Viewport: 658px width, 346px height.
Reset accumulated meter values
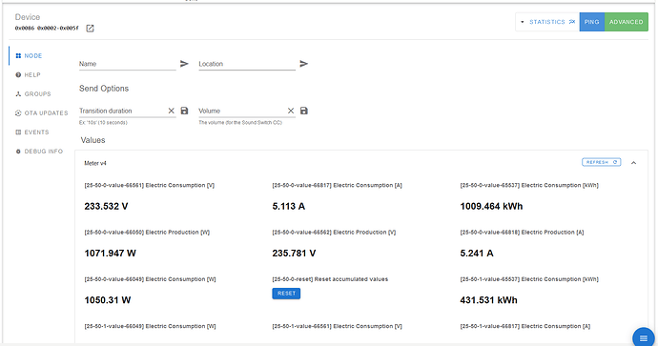point(286,294)
